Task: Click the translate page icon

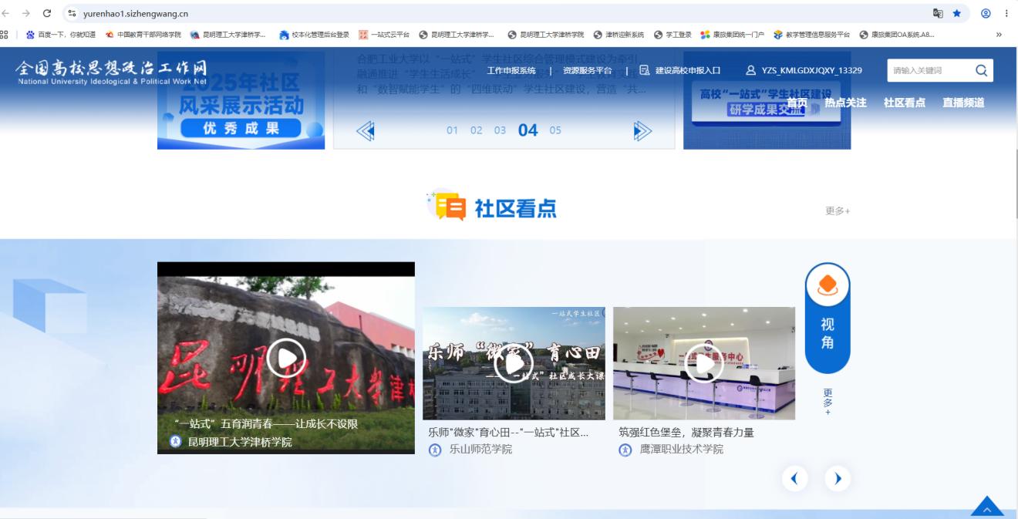Action: [938, 13]
